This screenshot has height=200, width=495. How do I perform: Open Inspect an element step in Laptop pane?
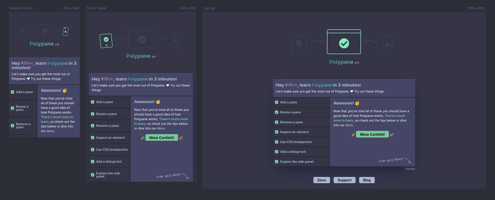(x=301, y=132)
